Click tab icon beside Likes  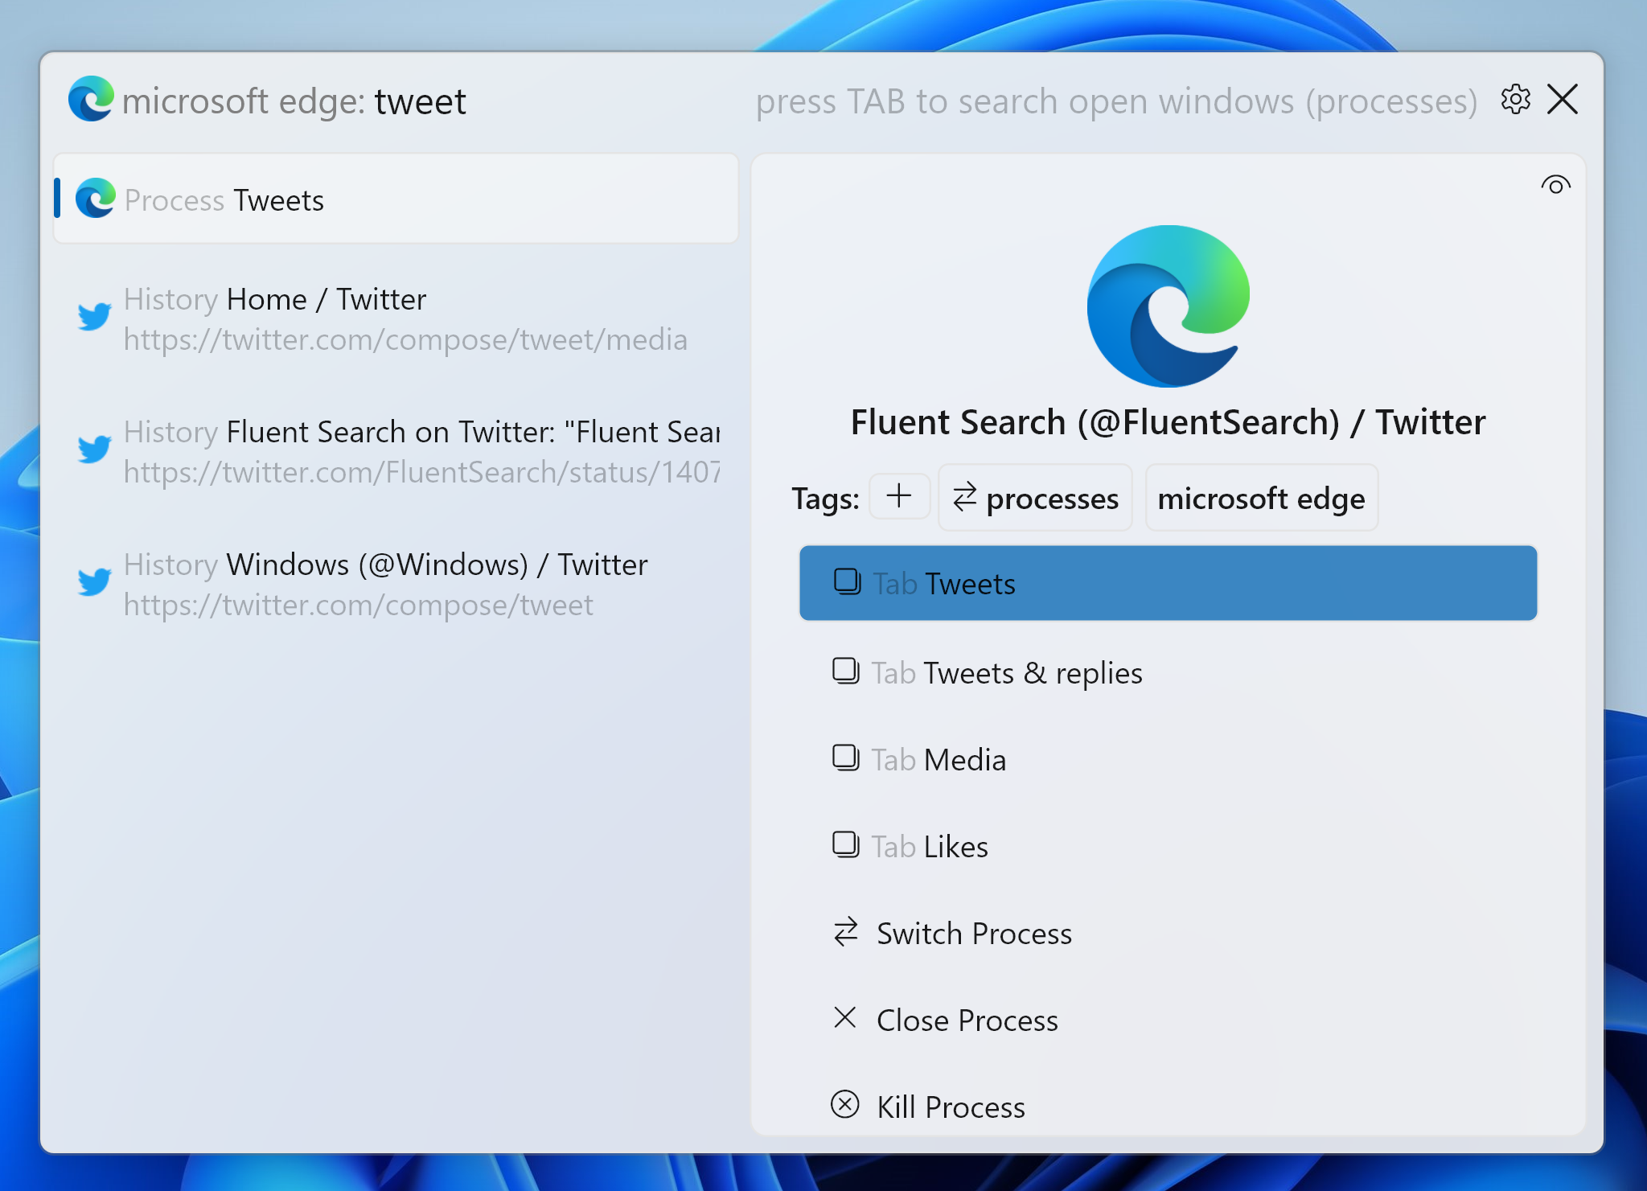[845, 844]
